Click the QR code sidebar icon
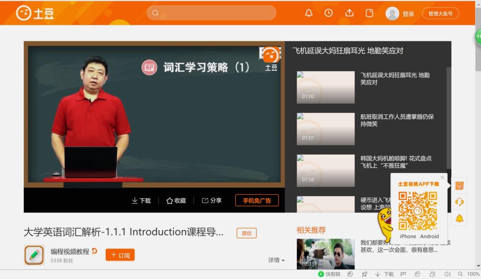 click(459, 186)
